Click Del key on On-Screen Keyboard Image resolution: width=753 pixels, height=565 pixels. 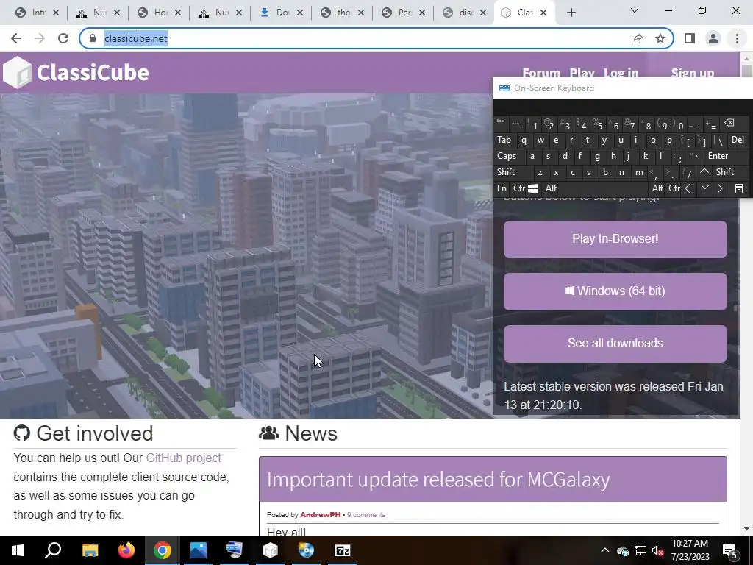pos(738,140)
